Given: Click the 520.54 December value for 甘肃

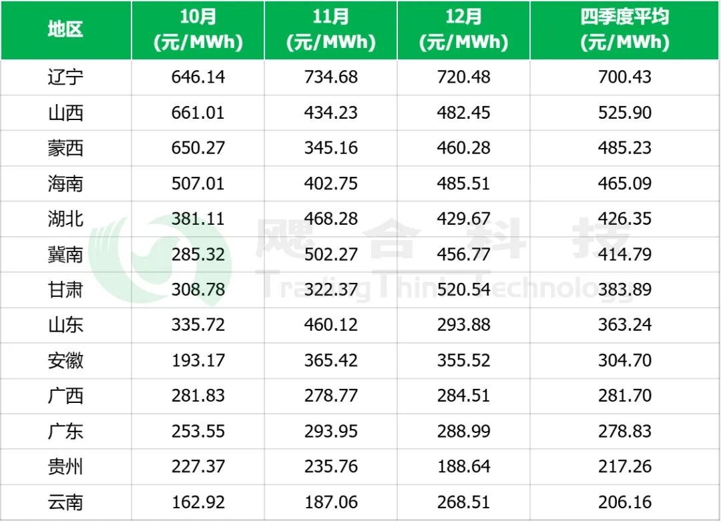Looking at the screenshot, I should click(464, 290).
